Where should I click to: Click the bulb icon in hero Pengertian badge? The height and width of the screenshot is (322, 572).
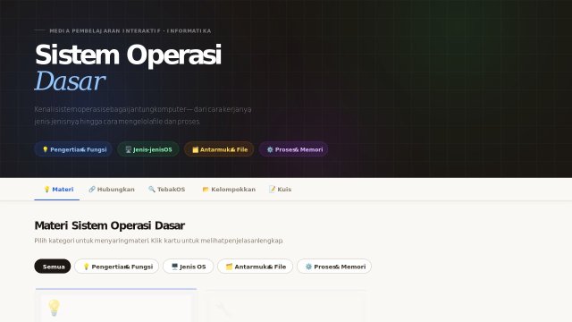tap(46, 149)
